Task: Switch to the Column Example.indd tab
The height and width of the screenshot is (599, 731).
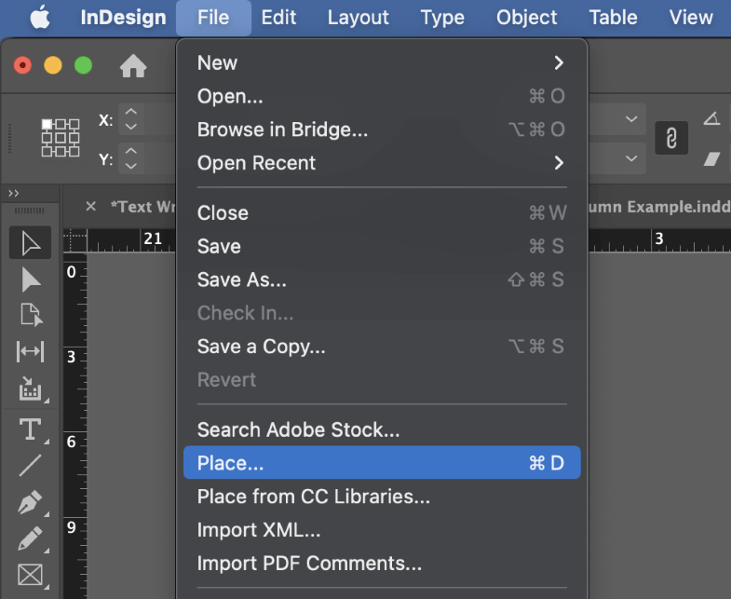Action: point(659,207)
